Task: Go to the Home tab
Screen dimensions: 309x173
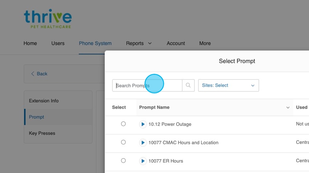Action: (x=30, y=44)
